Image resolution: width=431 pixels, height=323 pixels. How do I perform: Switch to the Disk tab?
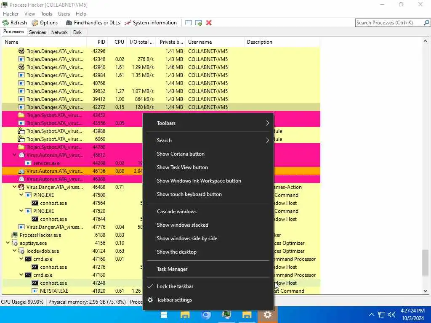pos(77,32)
